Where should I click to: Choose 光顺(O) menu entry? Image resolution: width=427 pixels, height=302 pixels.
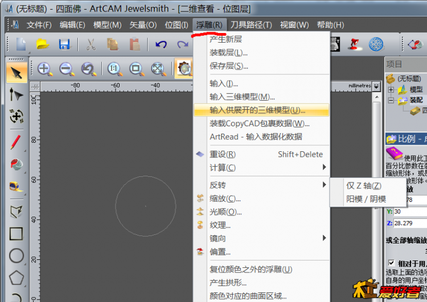pos(261,212)
